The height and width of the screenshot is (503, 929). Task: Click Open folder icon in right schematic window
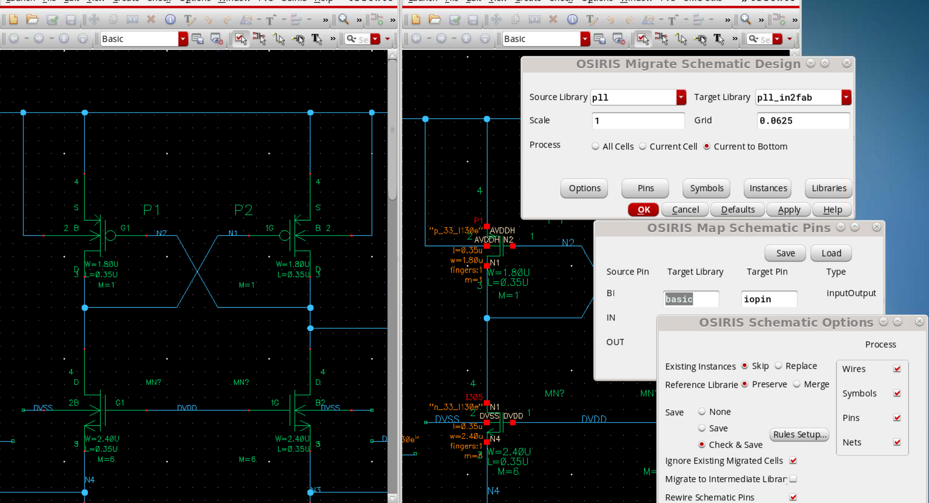tap(435, 19)
